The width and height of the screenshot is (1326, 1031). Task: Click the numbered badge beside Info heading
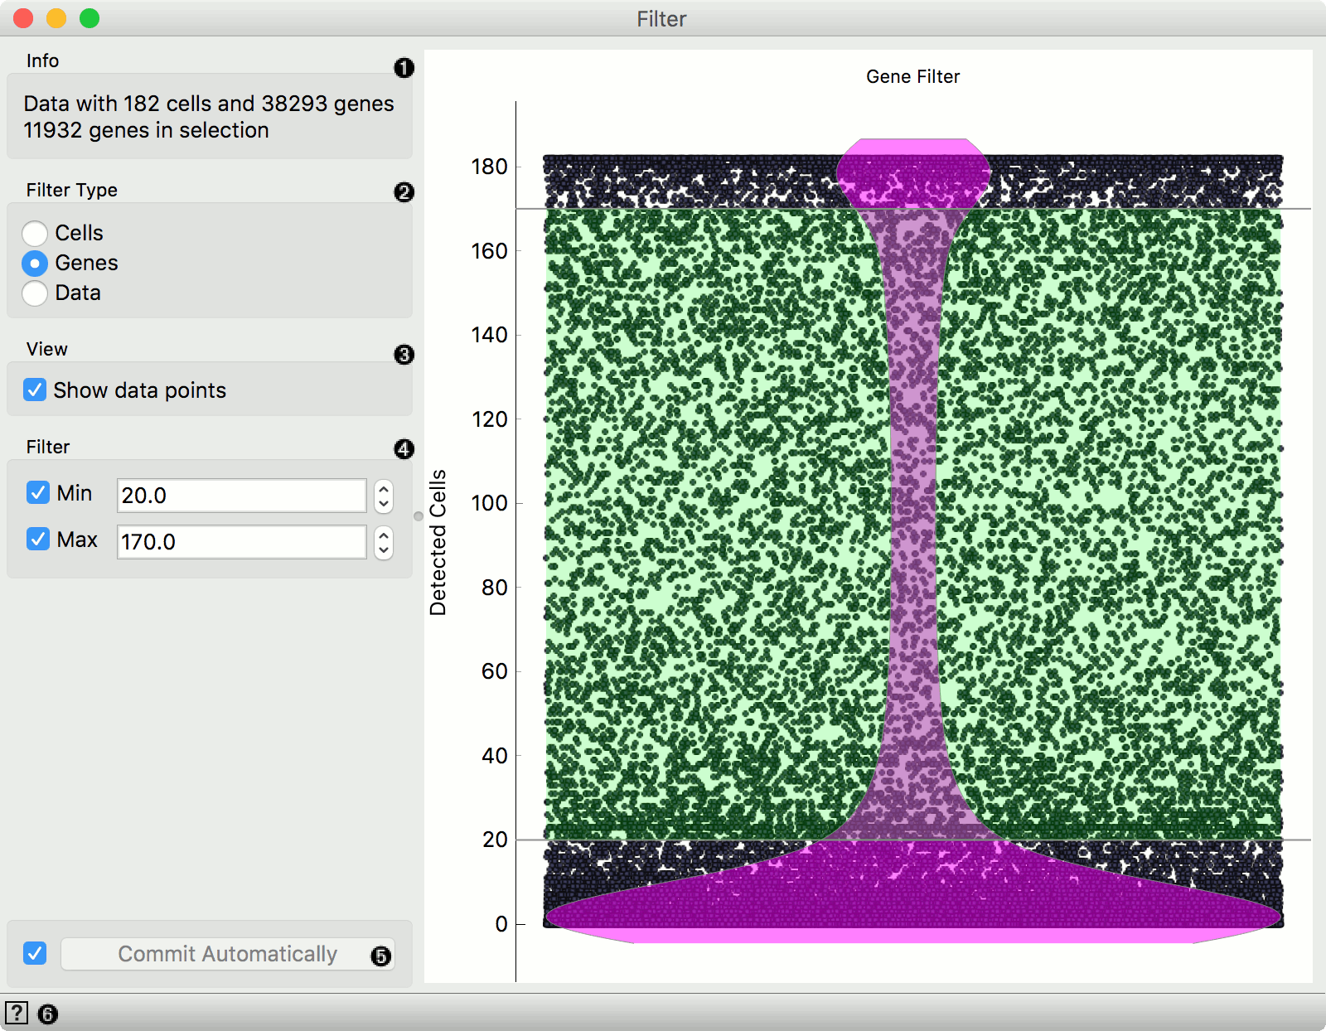click(404, 70)
